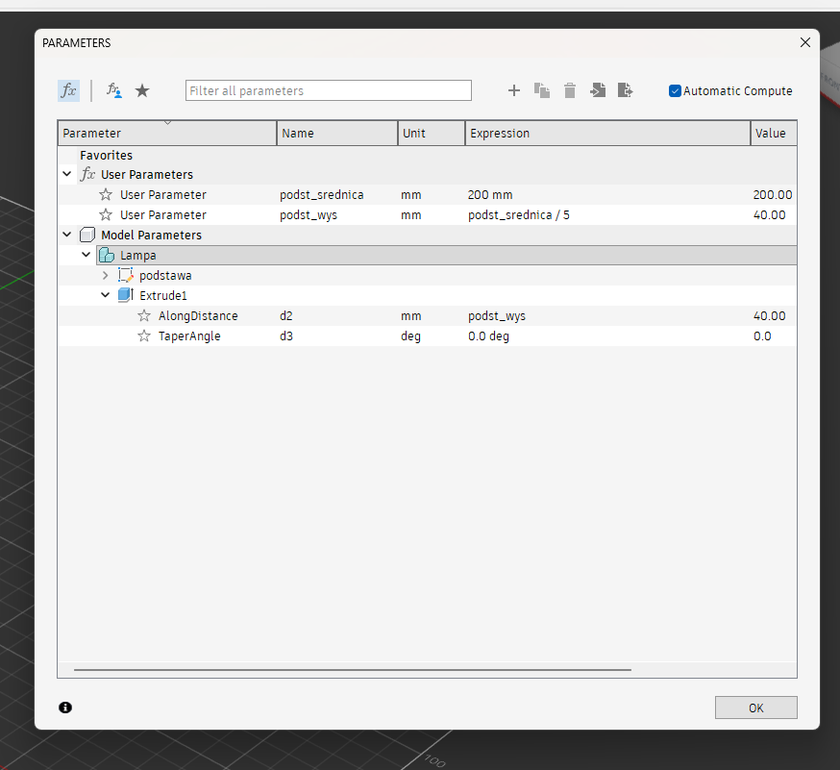Click the import parameters icon
840x770 pixels.
click(598, 90)
